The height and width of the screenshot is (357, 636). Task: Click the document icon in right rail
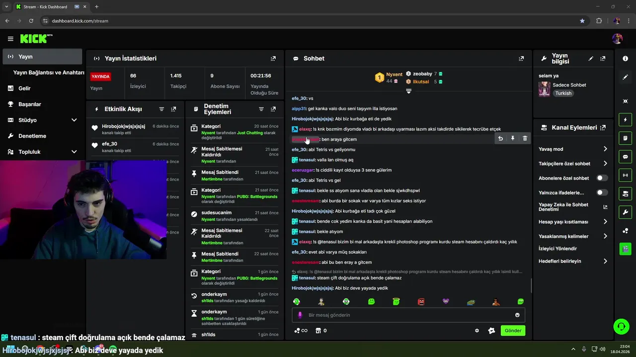pos(625,138)
